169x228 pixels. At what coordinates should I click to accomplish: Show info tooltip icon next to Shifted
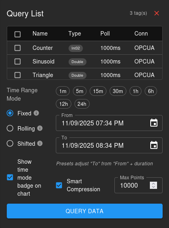40,143
